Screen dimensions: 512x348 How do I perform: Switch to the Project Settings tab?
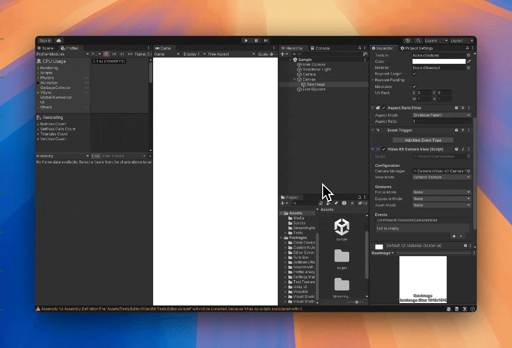tap(416, 48)
